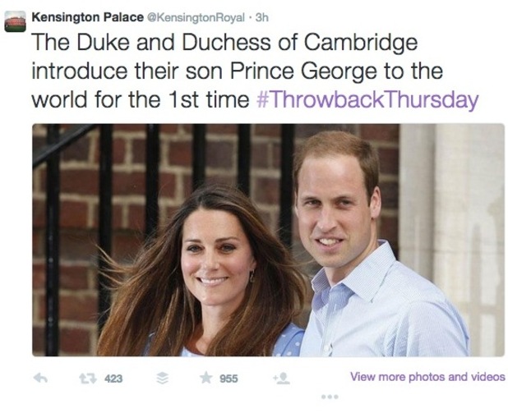Viewport: 508px width, 413px height.
Task: Open the retweet count 423
Action: pos(113,379)
